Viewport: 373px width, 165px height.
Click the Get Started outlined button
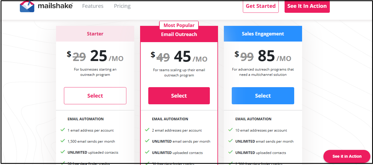click(261, 6)
